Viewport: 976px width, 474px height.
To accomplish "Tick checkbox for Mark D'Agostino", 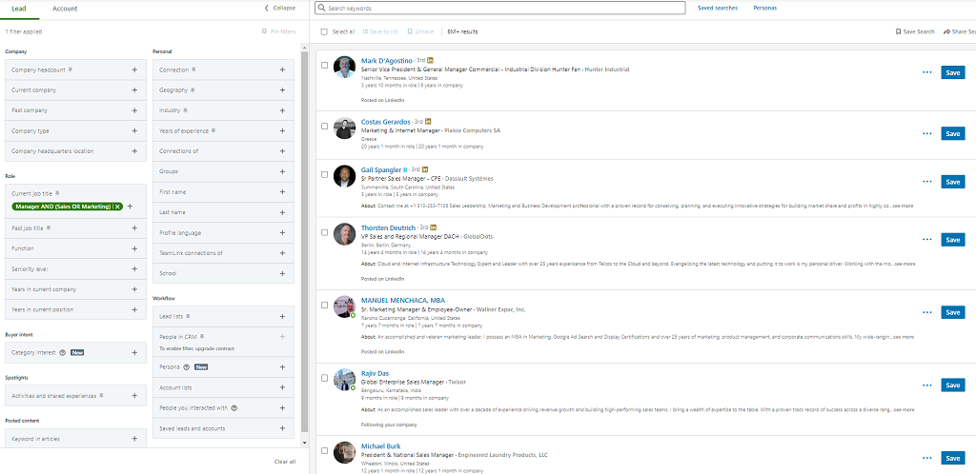I will tap(324, 65).
